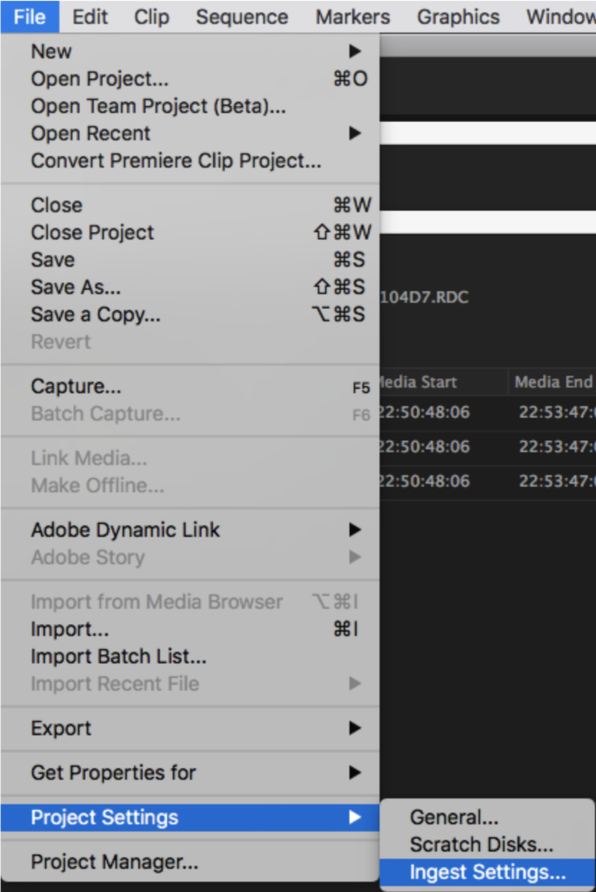The image size is (596, 892).
Task: Choose Import Batch List...
Action: pos(191,656)
